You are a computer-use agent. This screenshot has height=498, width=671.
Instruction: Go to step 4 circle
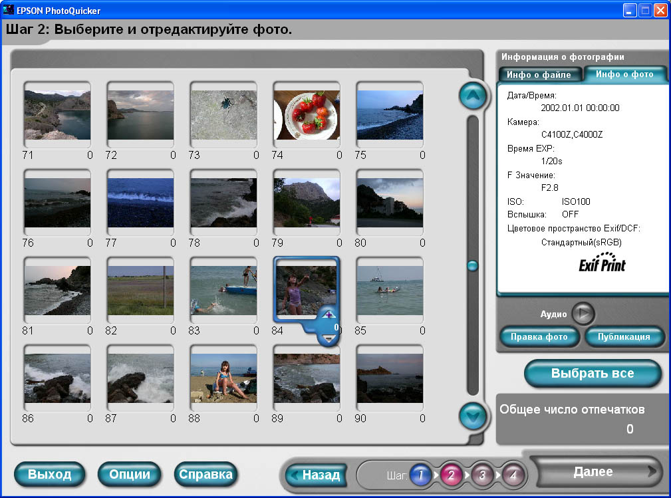coord(512,475)
